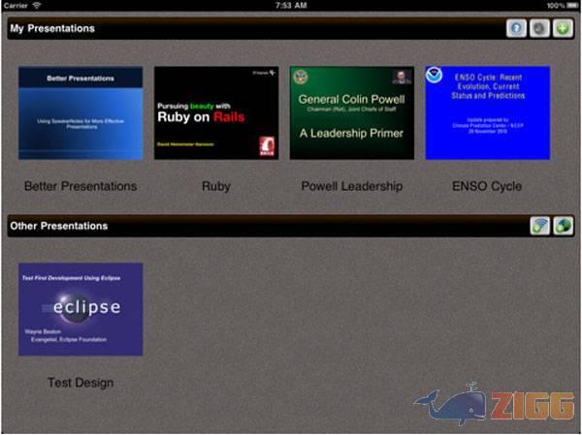Tap the battery indicator in the status bar
The height and width of the screenshot is (435, 582).
click(572, 5)
